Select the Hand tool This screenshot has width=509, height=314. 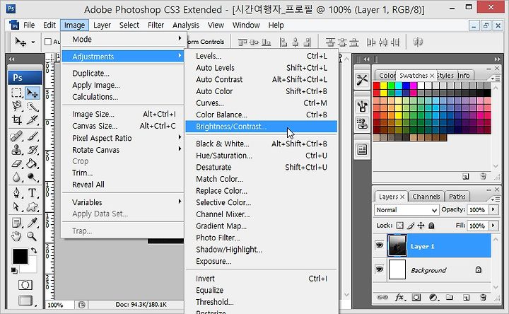coord(16,236)
